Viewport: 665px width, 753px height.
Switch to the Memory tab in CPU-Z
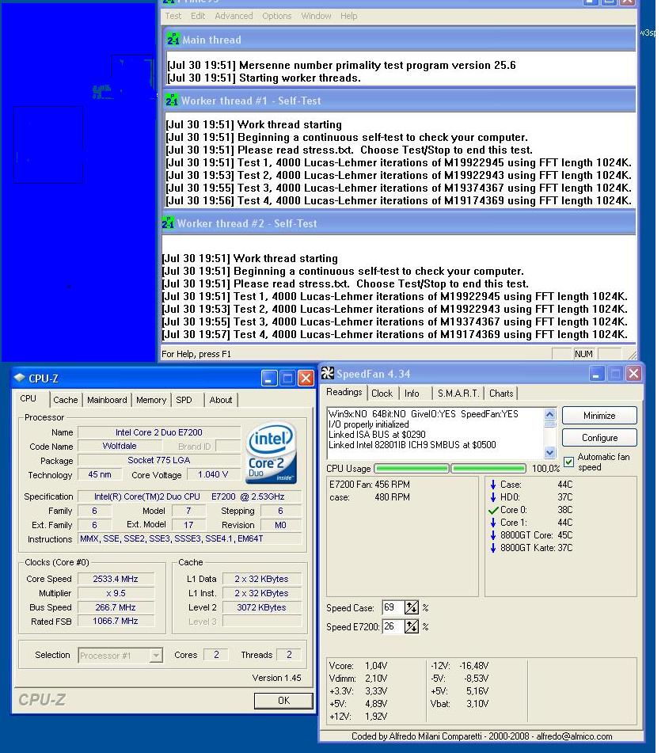pos(150,400)
